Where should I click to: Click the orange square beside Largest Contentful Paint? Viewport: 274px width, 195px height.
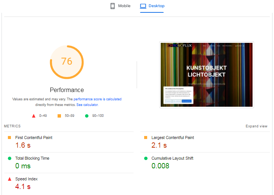[x=146, y=138]
